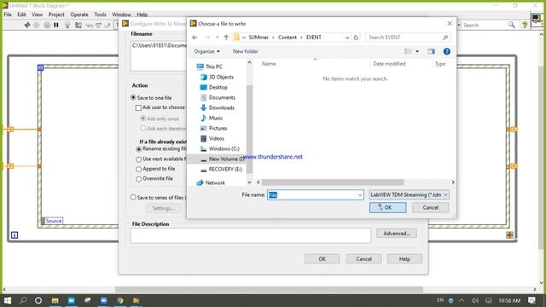Image resolution: width=546 pixels, height=307 pixels.
Task: Click the Step Into toolbar icon
Action: tap(90, 25)
